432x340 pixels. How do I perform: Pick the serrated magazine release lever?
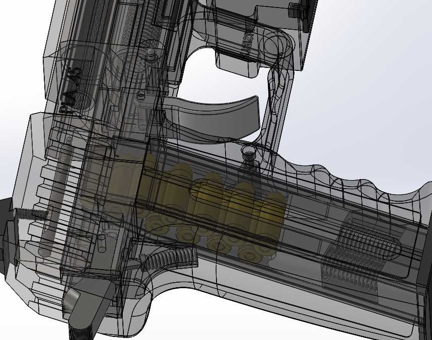[169, 259]
